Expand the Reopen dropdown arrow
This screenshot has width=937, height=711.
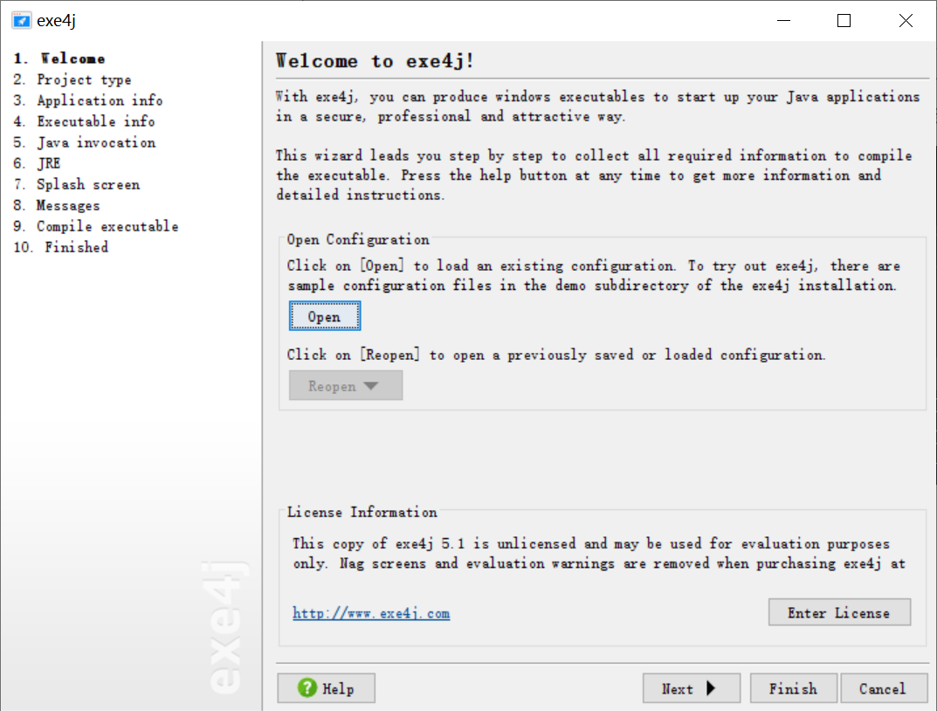click(370, 386)
